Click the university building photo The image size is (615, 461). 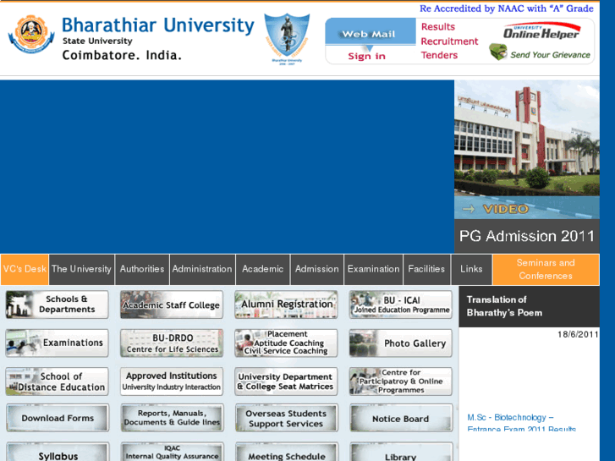pyautogui.click(x=527, y=138)
